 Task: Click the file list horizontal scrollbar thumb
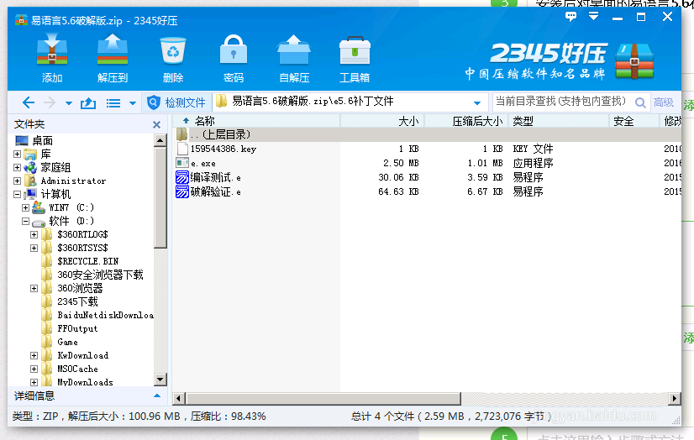pos(323,398)
